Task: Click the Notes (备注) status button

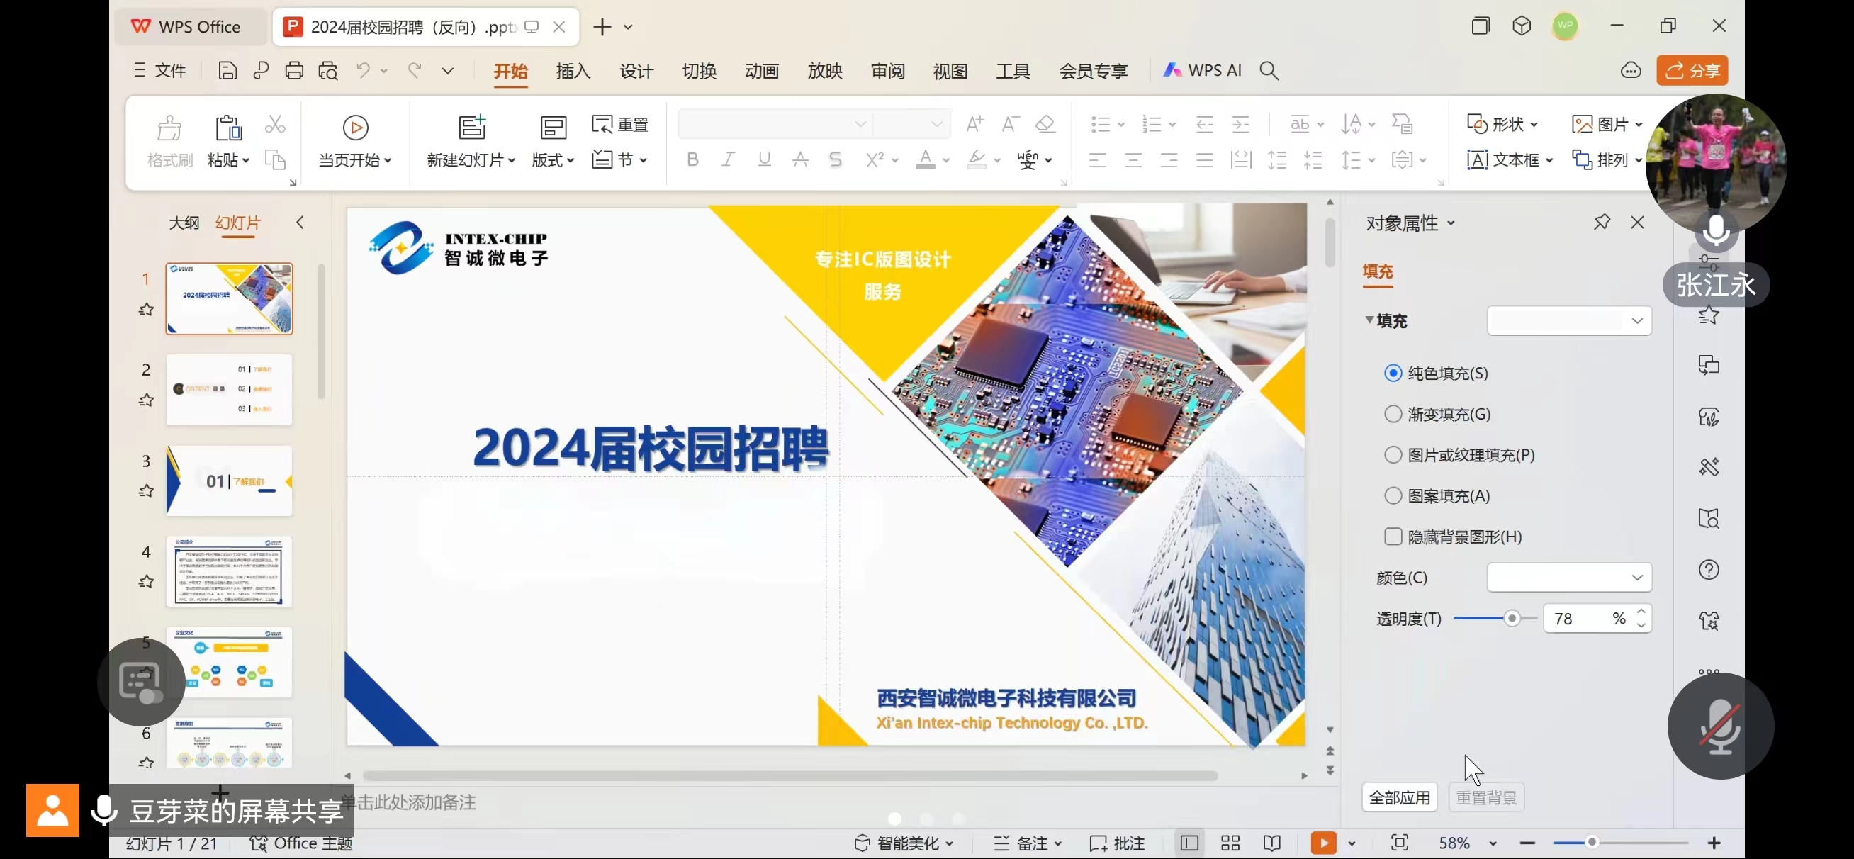Action: click(x=1027, y=843)
